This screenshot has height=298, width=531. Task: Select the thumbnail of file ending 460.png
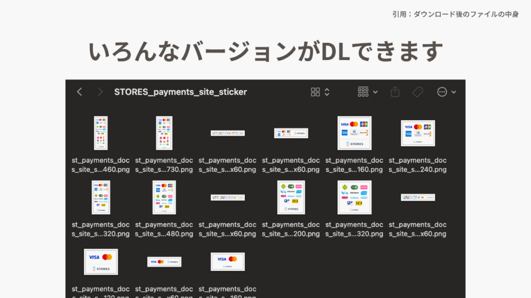click(101, 133)
